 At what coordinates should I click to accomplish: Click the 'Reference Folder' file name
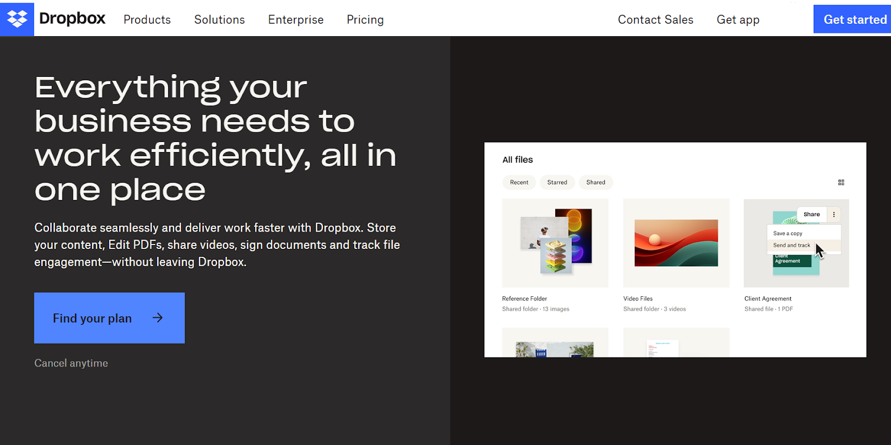525,299
